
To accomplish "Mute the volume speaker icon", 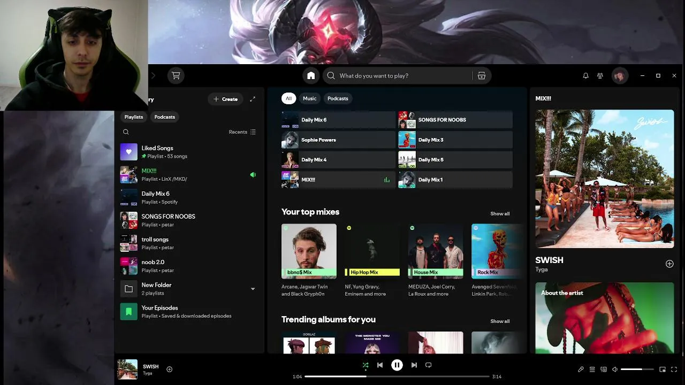I will [x=615, y=369].
